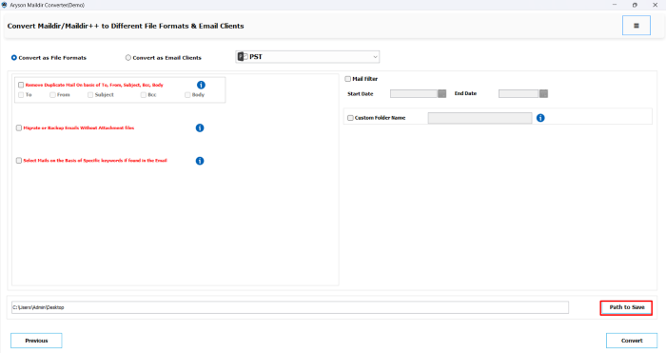The image size is (666, 353).
Task: Click the save path field showing Desktop
Action: tap(290, 307)
